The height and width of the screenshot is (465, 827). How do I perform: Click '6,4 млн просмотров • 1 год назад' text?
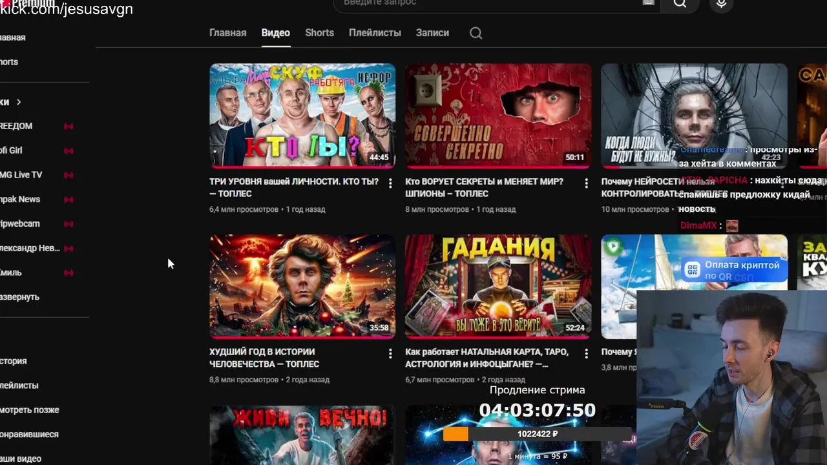[267, 209]
